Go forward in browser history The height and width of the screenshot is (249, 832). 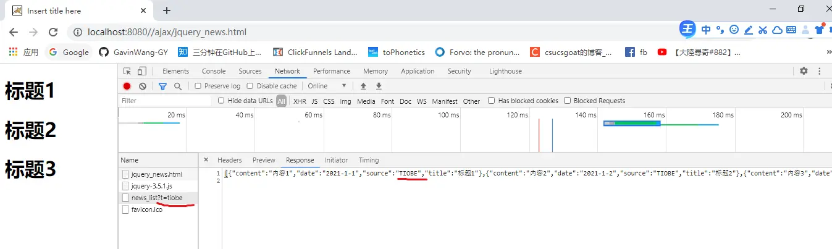click(33, 32)
